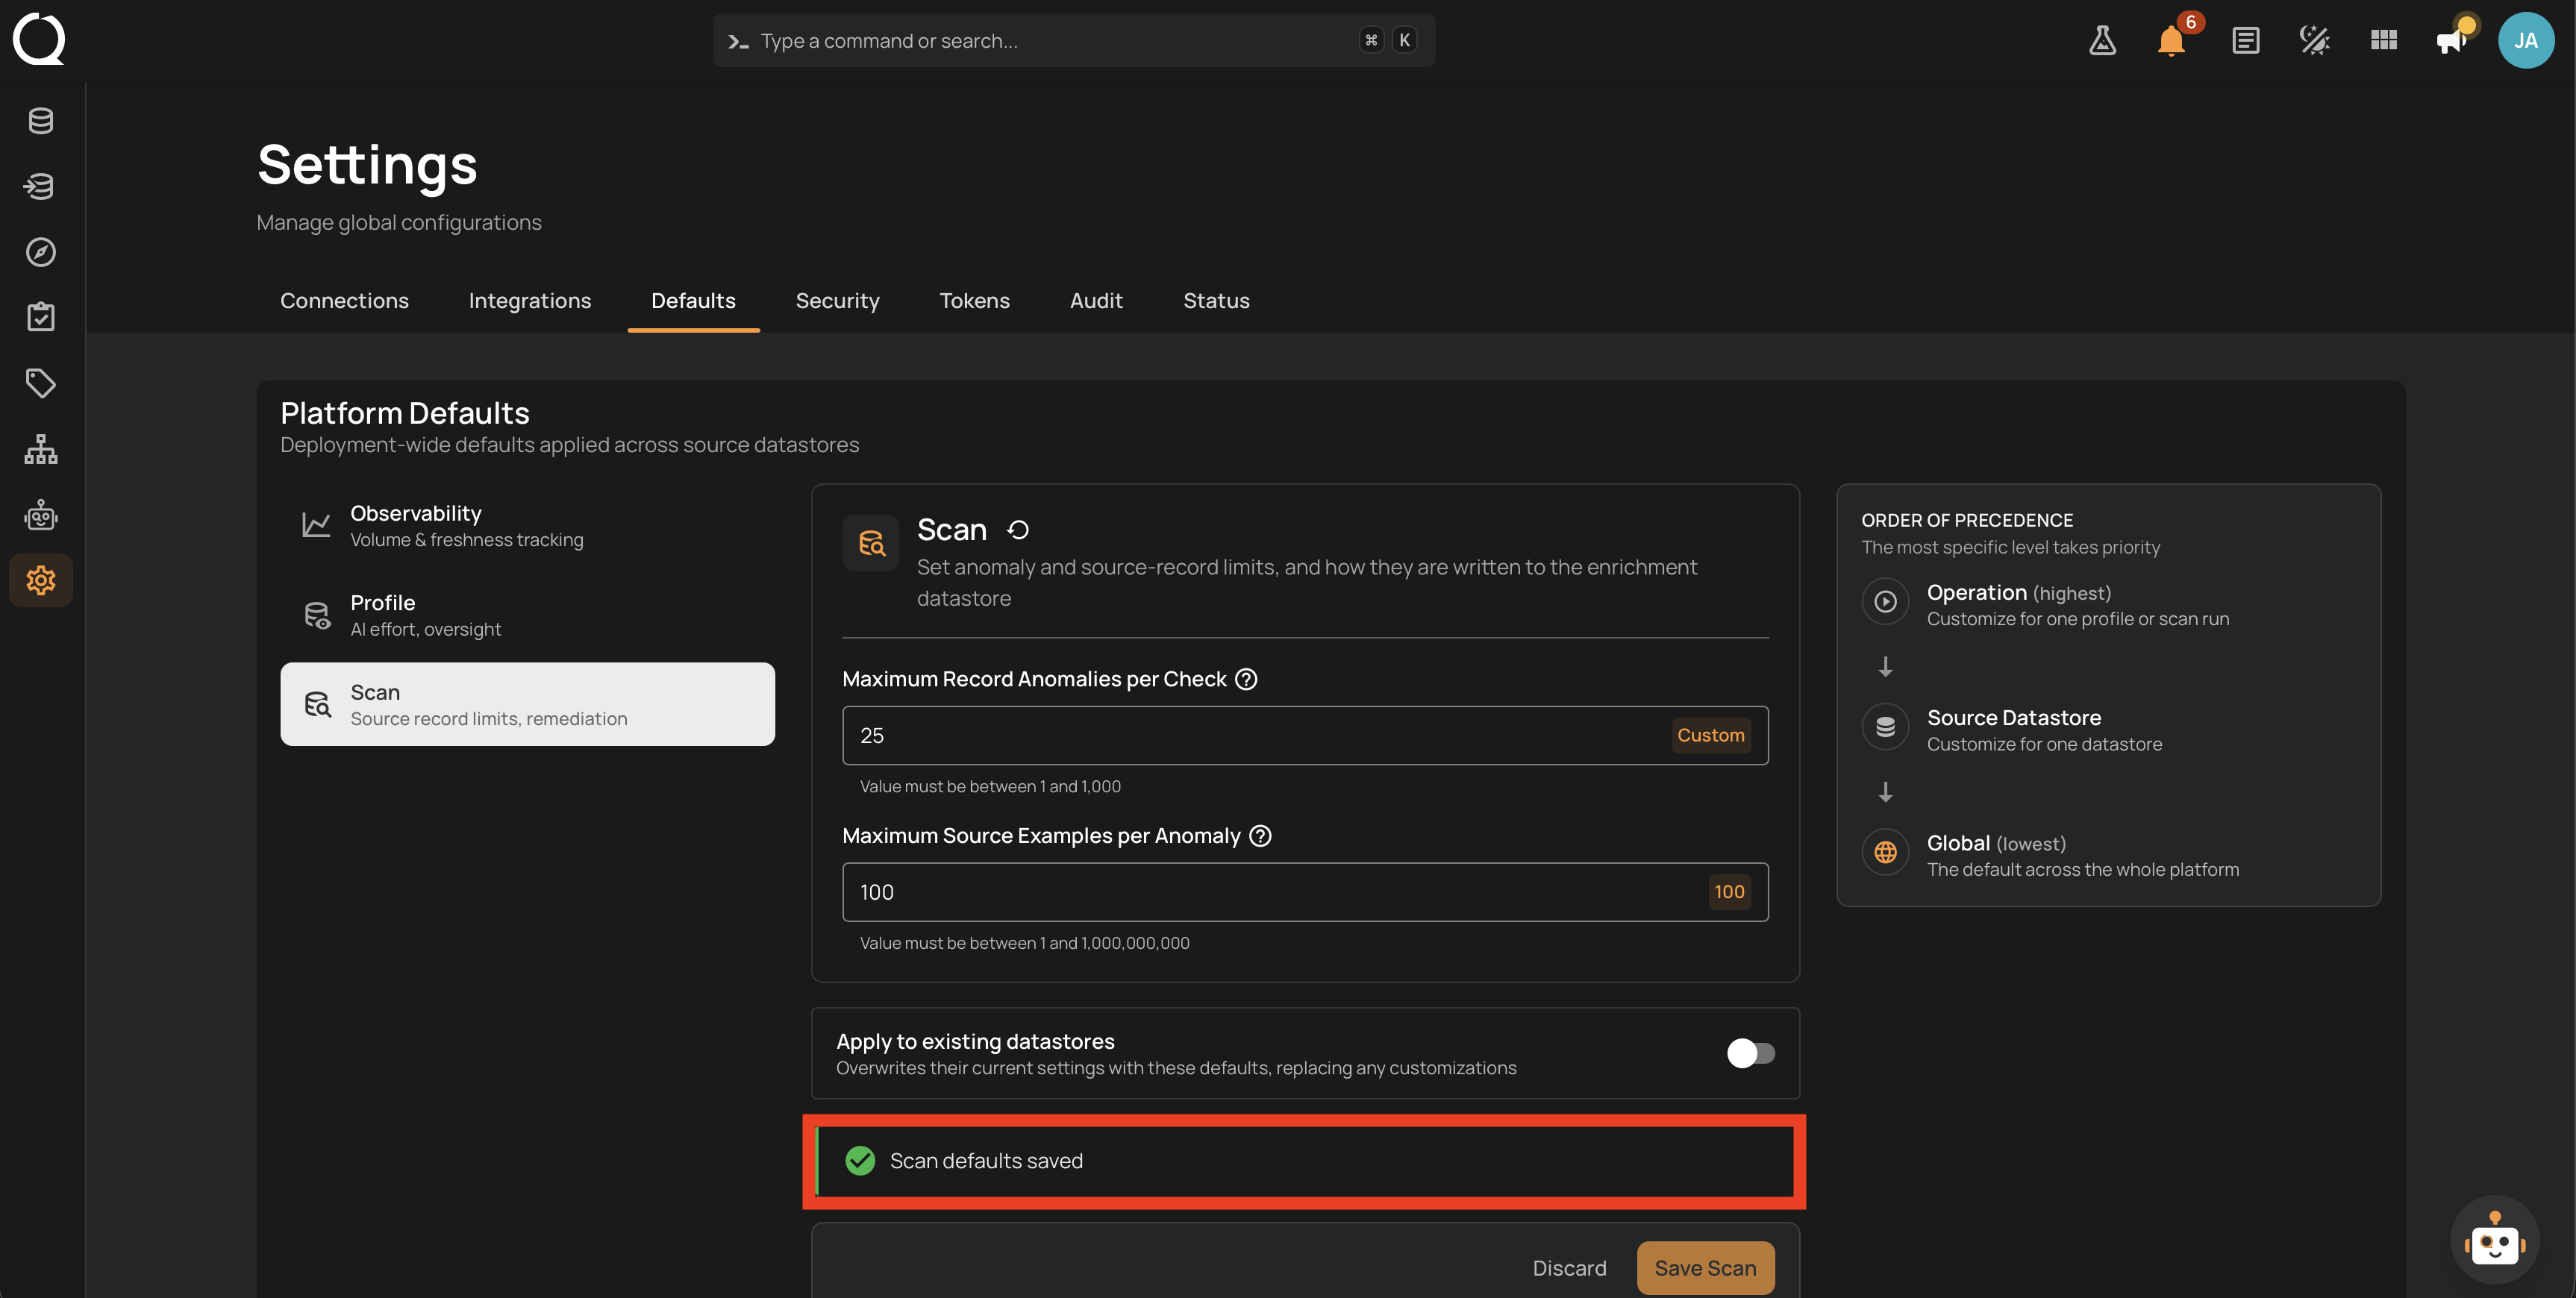Click the Maximum Record Anomalies input field
The image size is (2576, 1298).
point(1305,735)
